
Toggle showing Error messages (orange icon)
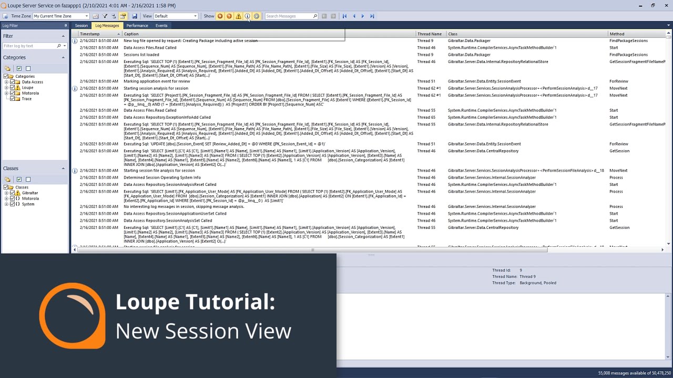pyautogui.click(x=229, y=16)
